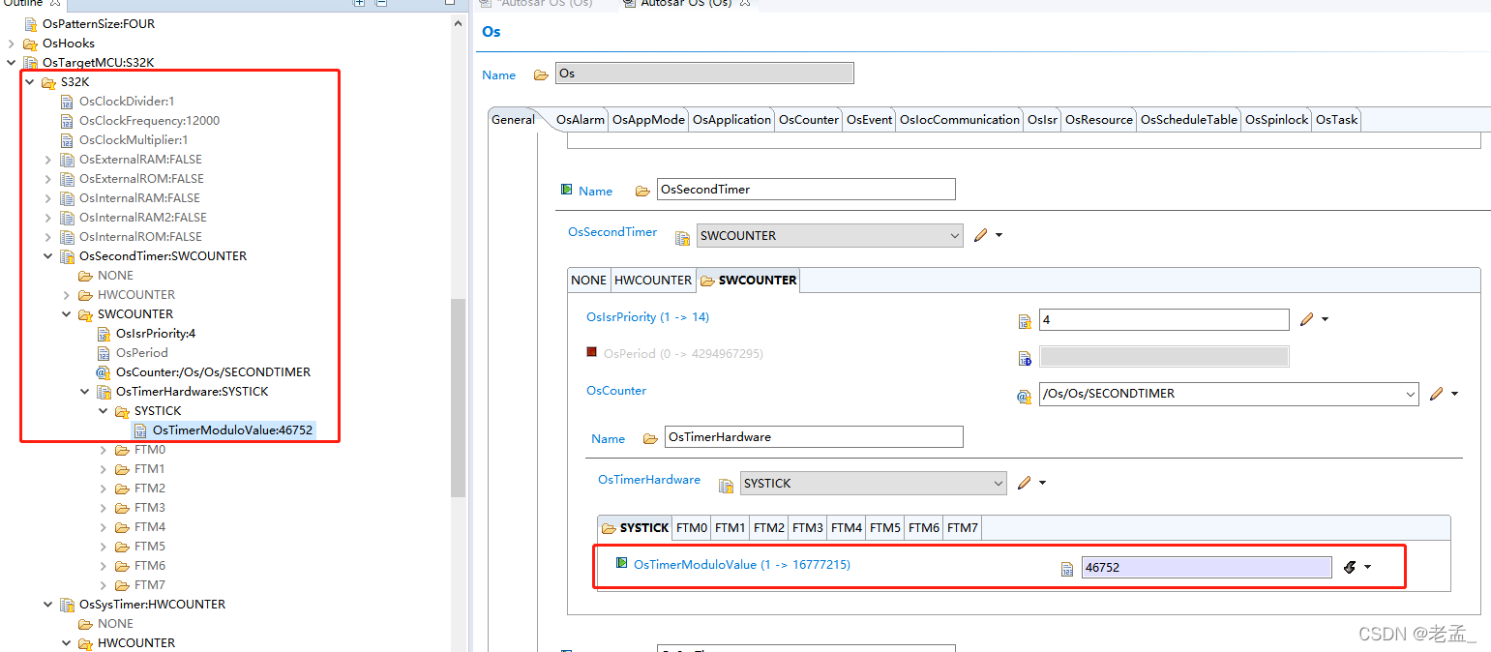Switch to the OsAlarm tab

(x=581, y=120)
